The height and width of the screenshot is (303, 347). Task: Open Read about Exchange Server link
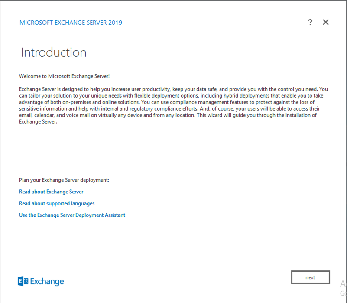[x=51, y=192]
